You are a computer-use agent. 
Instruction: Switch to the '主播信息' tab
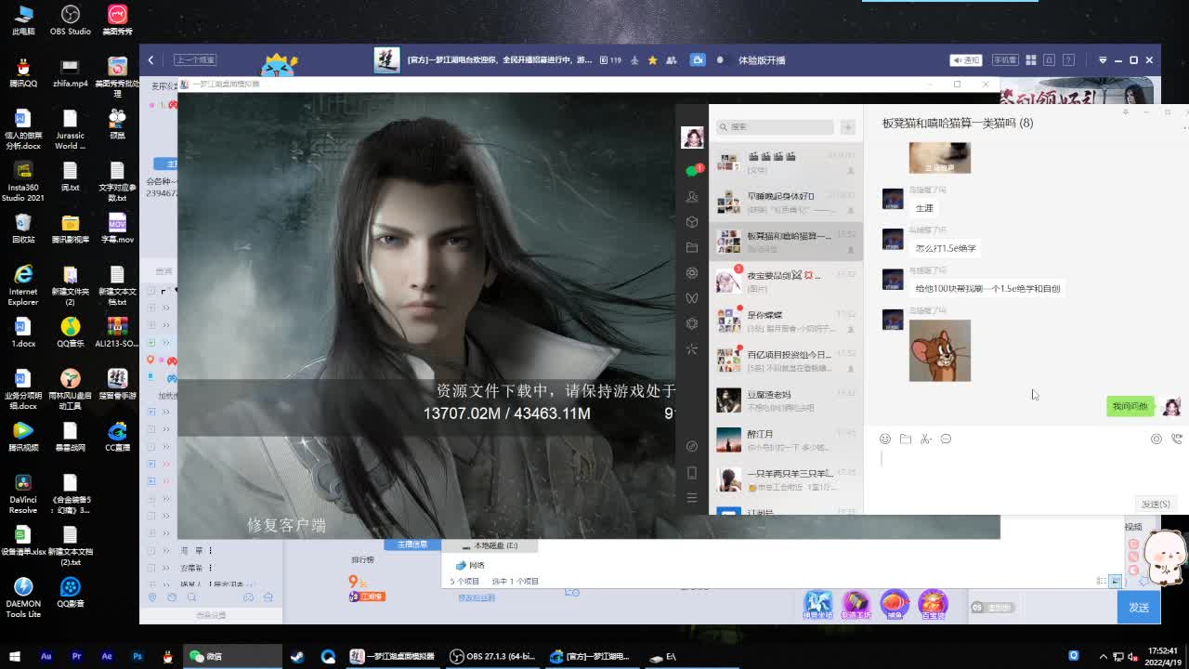tap(412, 545)
